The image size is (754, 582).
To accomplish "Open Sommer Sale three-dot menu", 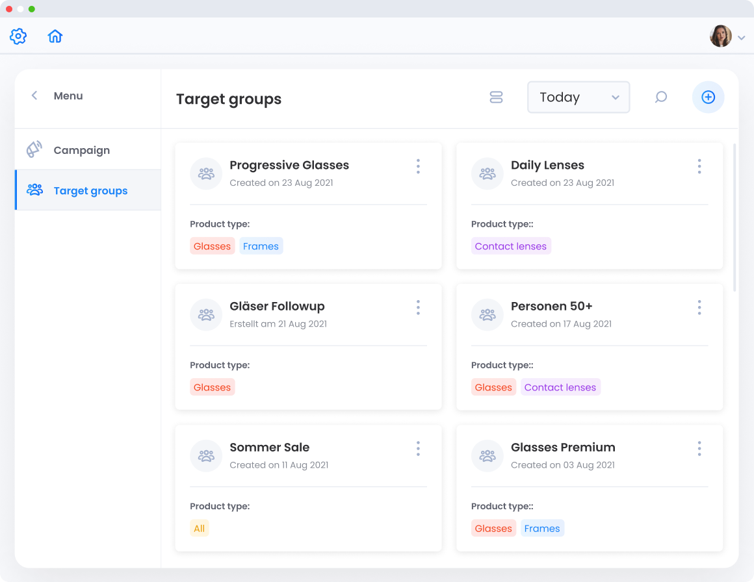I will coord(418,448).
